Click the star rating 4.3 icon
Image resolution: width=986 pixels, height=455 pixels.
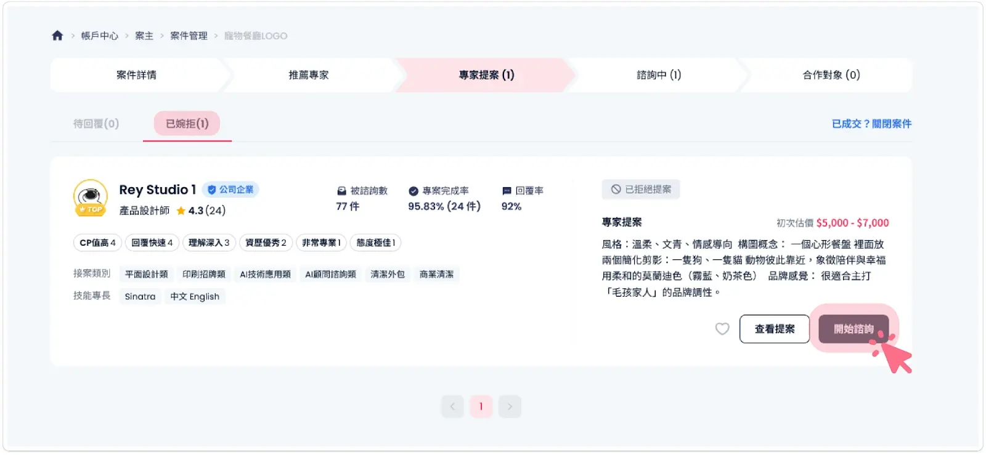coord(181,211)
